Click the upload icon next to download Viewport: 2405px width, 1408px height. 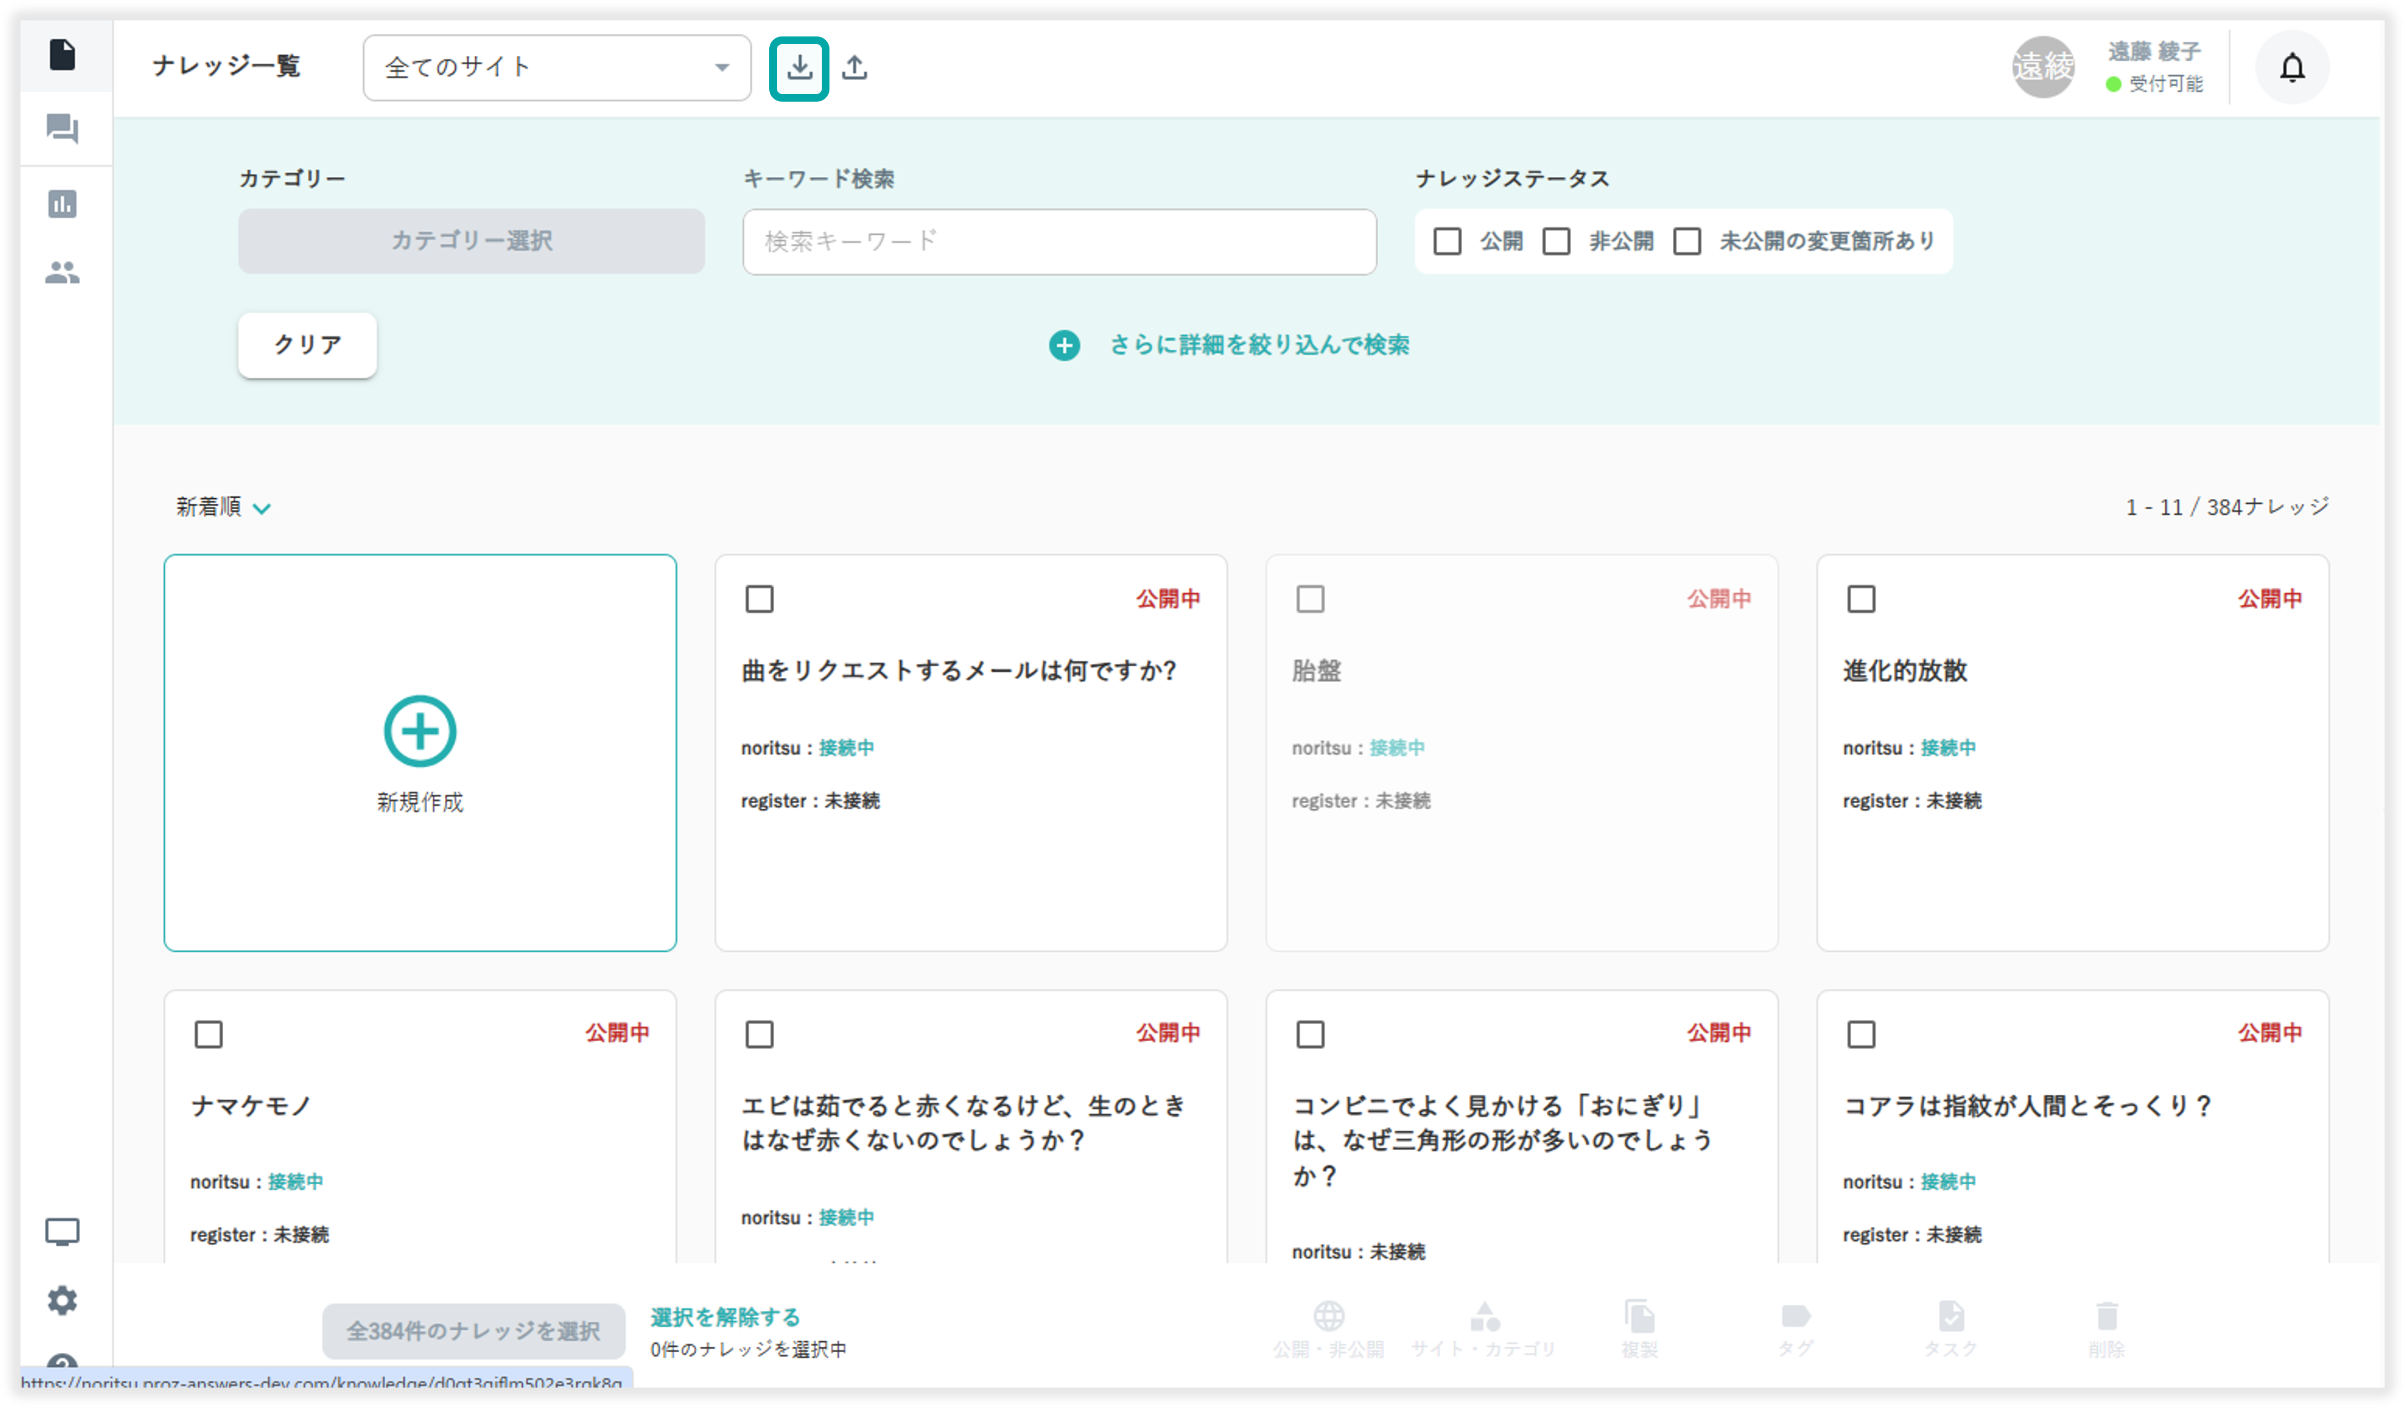coord(855,68)
